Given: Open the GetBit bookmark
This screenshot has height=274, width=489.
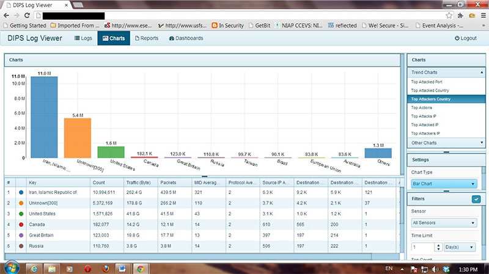Looking at the screenshot, I should 259,26.
